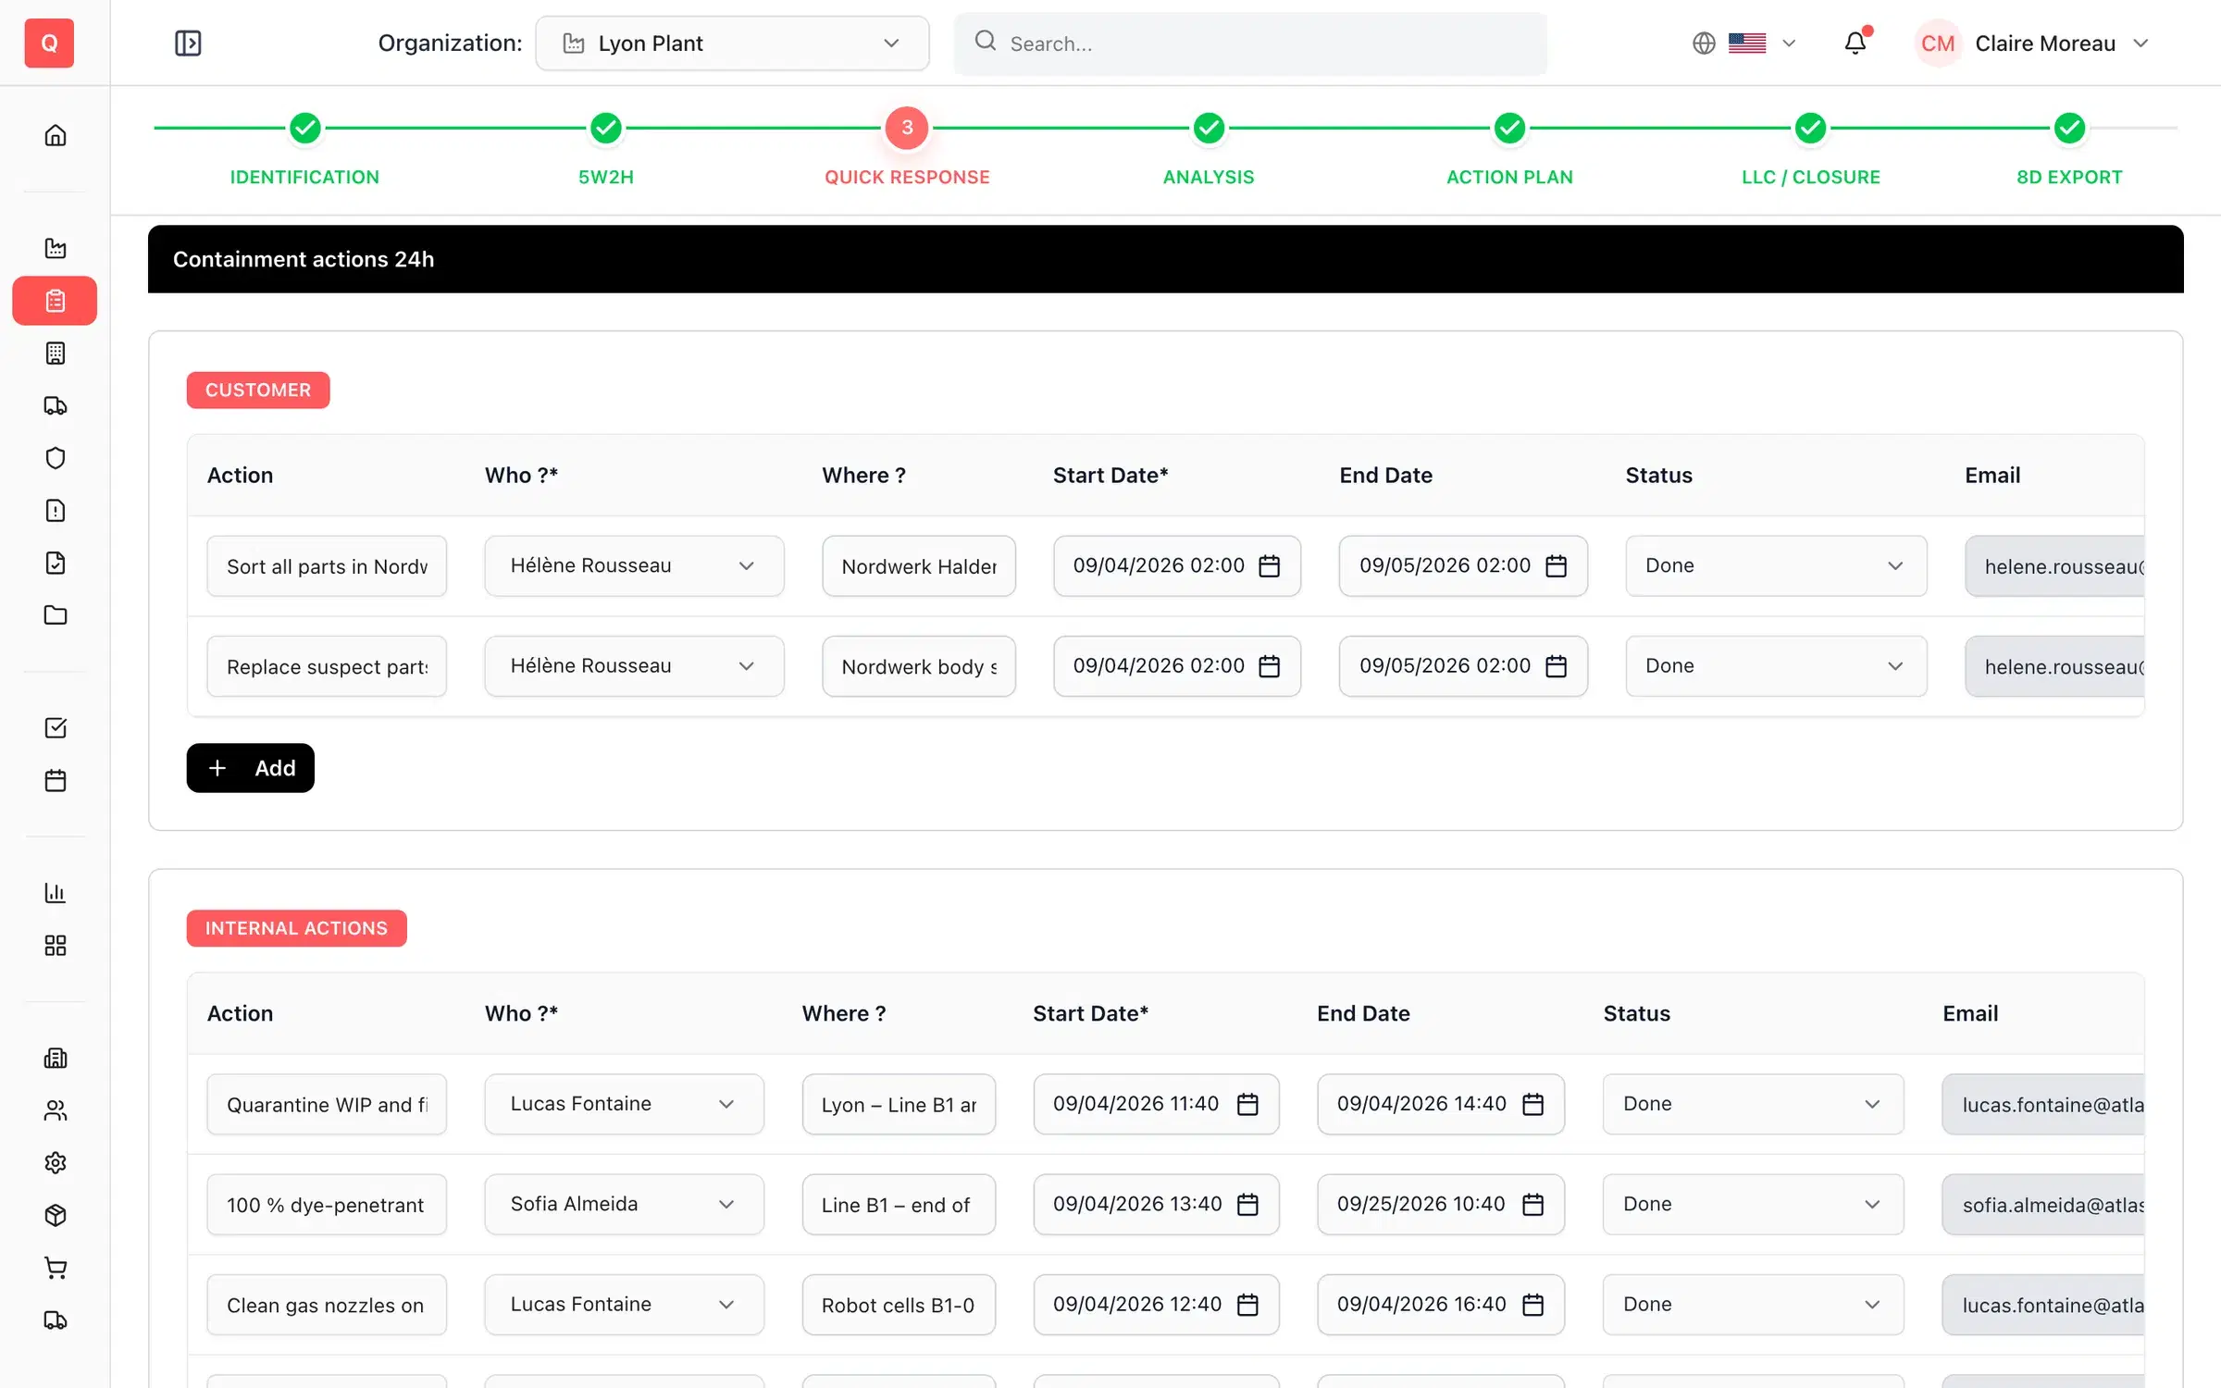Open the language flag selector
This screenshot has width=2221, height=1388.
[1744, 43]
